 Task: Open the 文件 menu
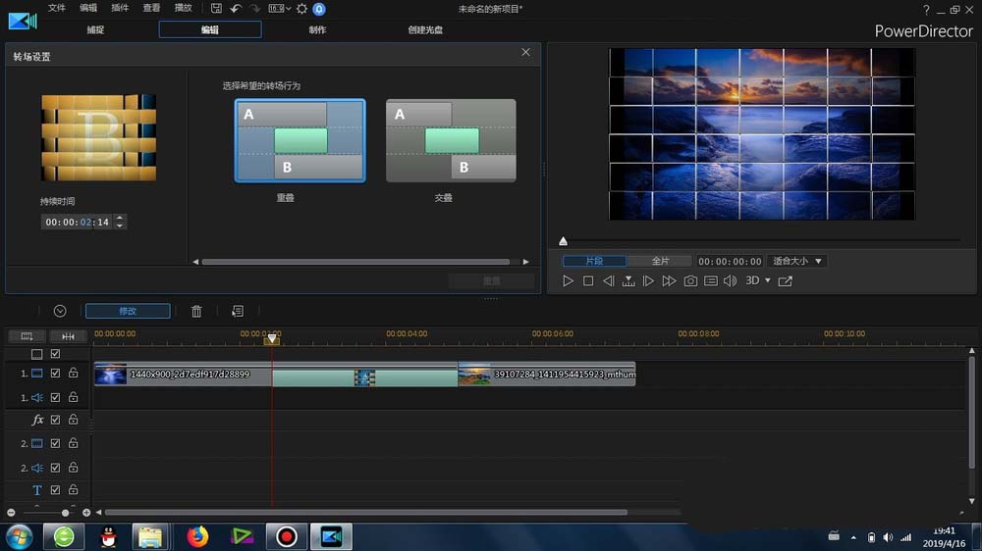pyautogui.click(x=57, y=8)
